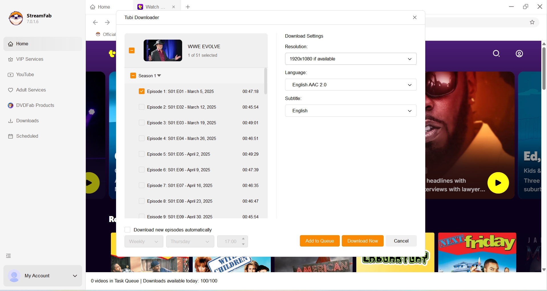Collapse the sidebar panel
The image size is (547, 291).
tap(8, 256)
